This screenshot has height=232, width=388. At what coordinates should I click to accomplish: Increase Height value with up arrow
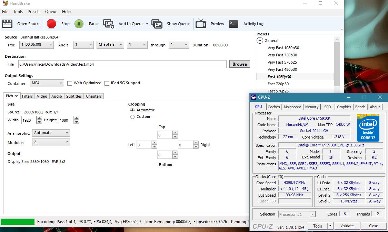(77, 118)
